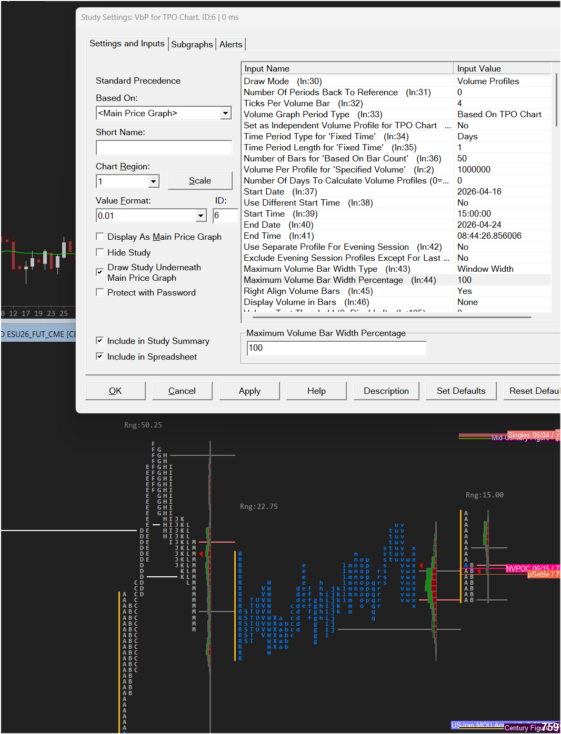
Task: Click the Description button
Action: click(x=386, y=391)
